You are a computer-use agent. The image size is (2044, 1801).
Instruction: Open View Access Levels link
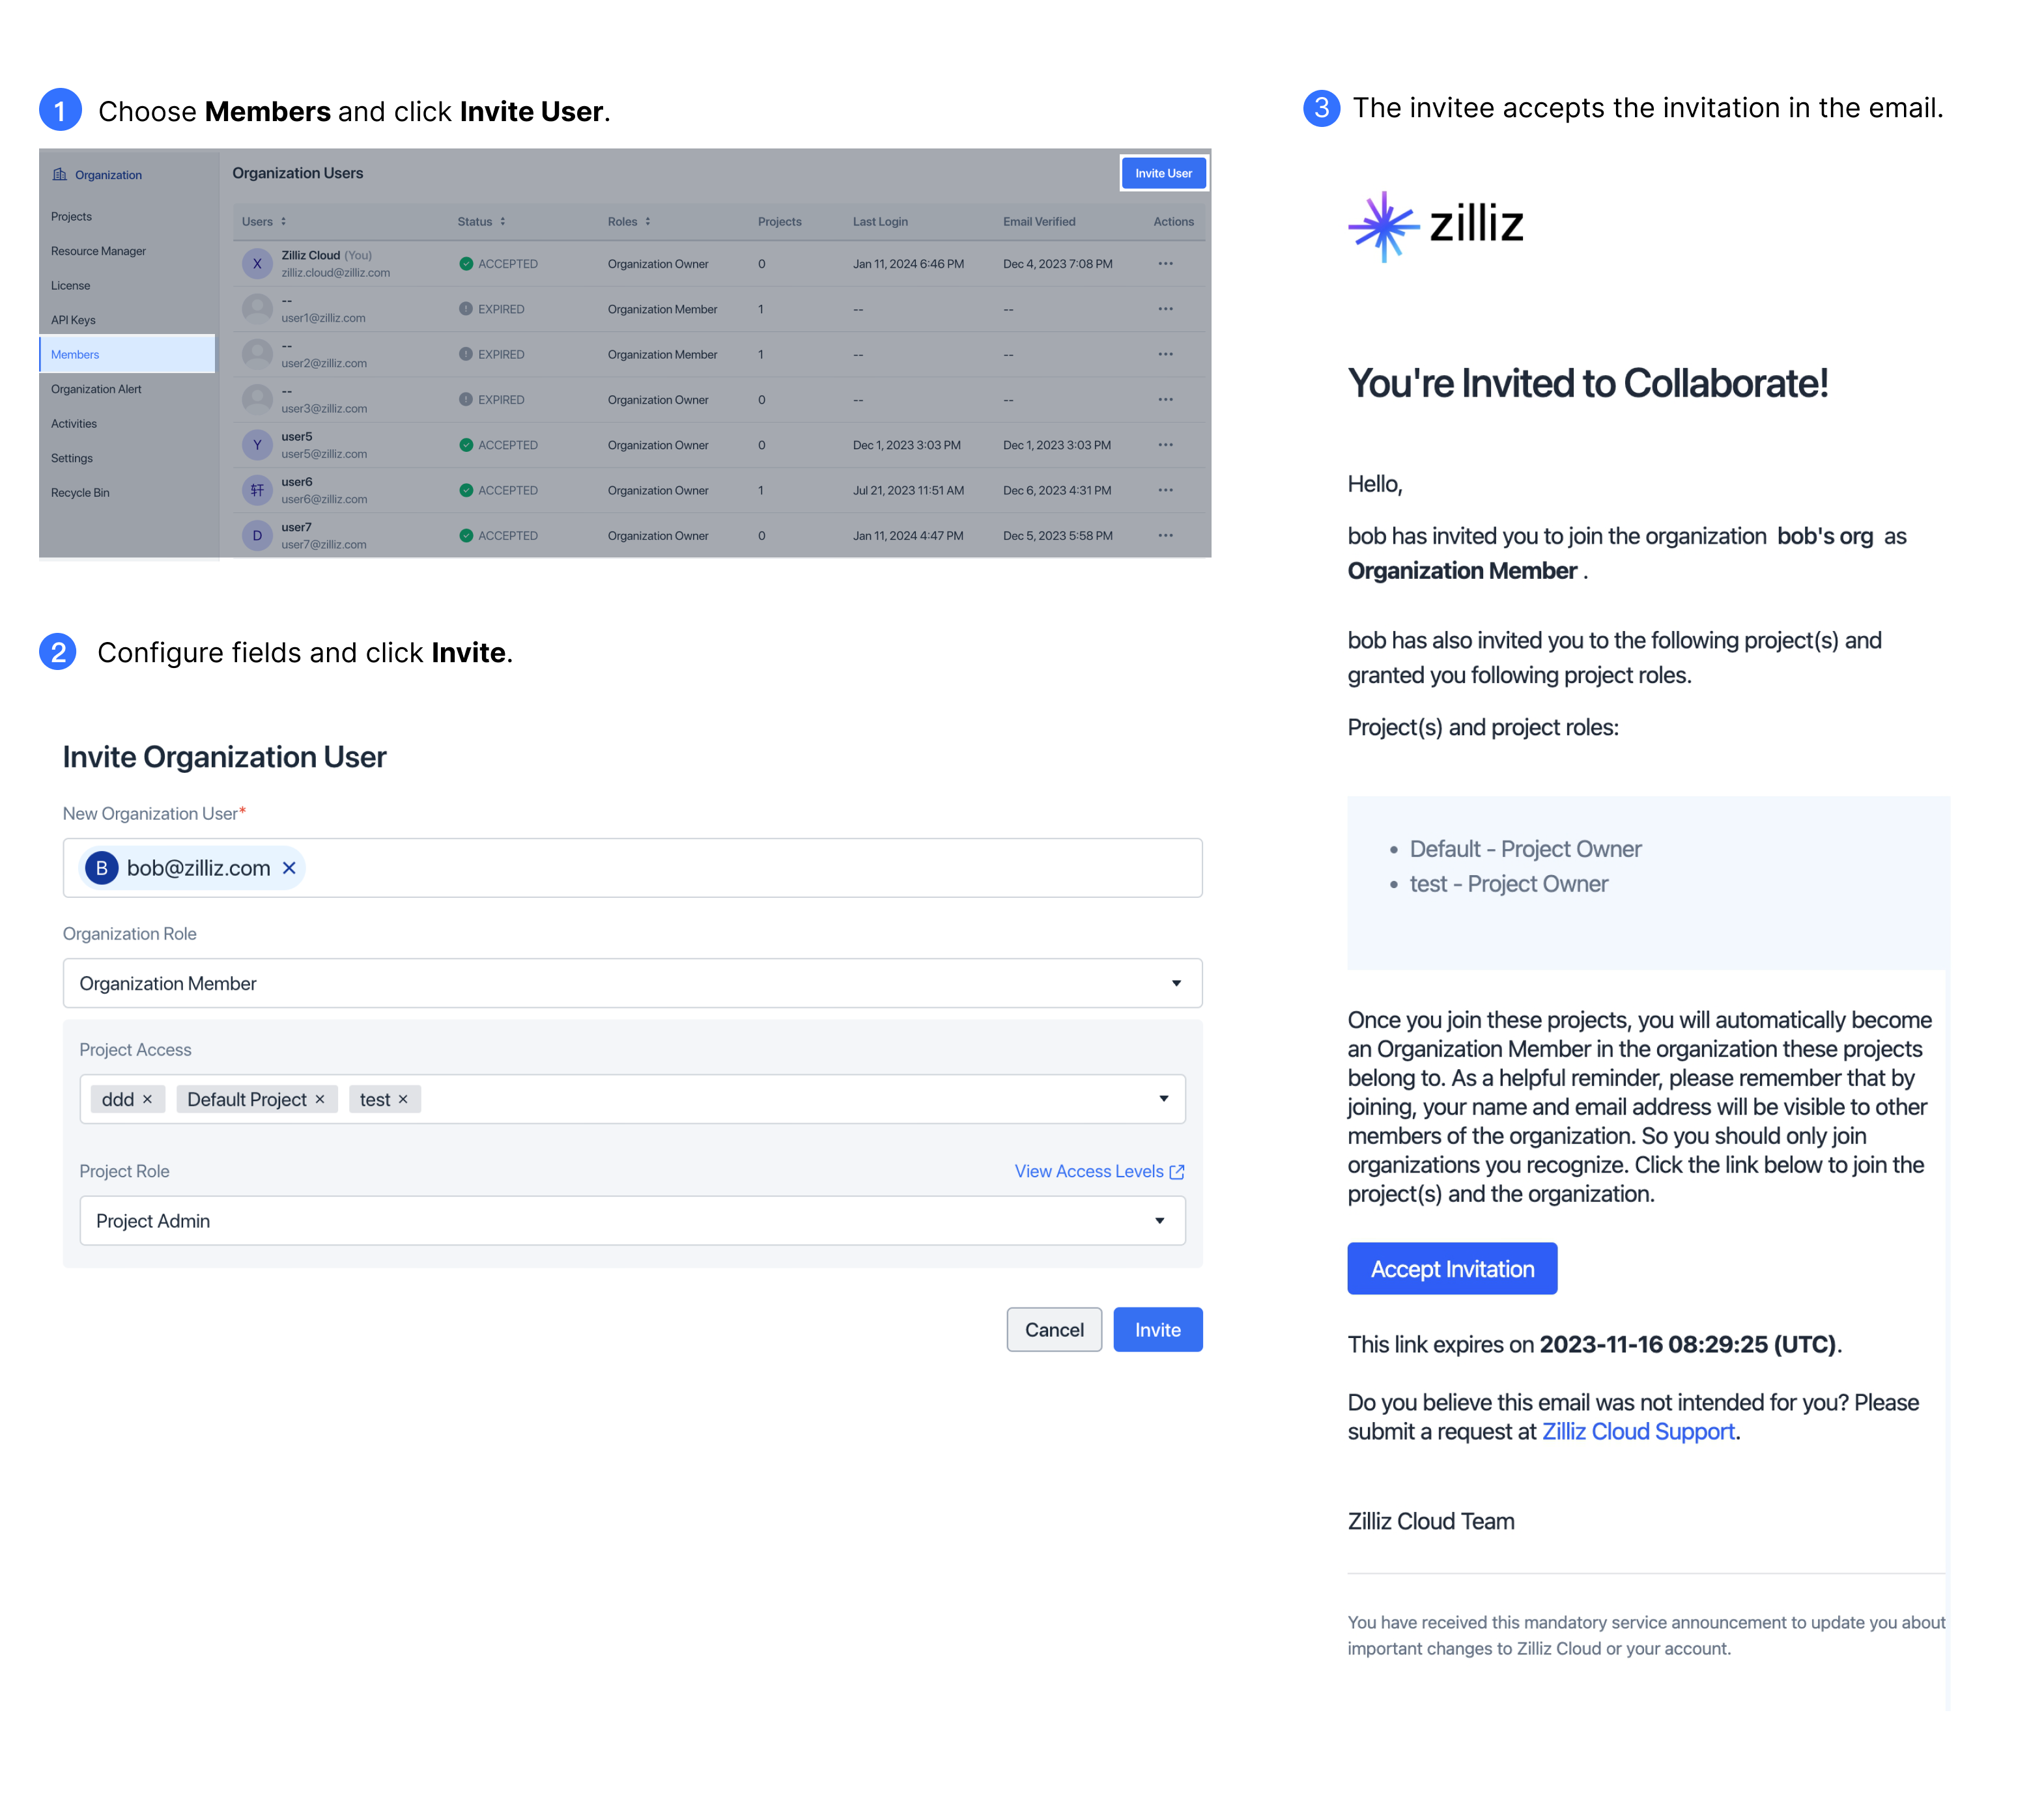tap(1099, 1171)
